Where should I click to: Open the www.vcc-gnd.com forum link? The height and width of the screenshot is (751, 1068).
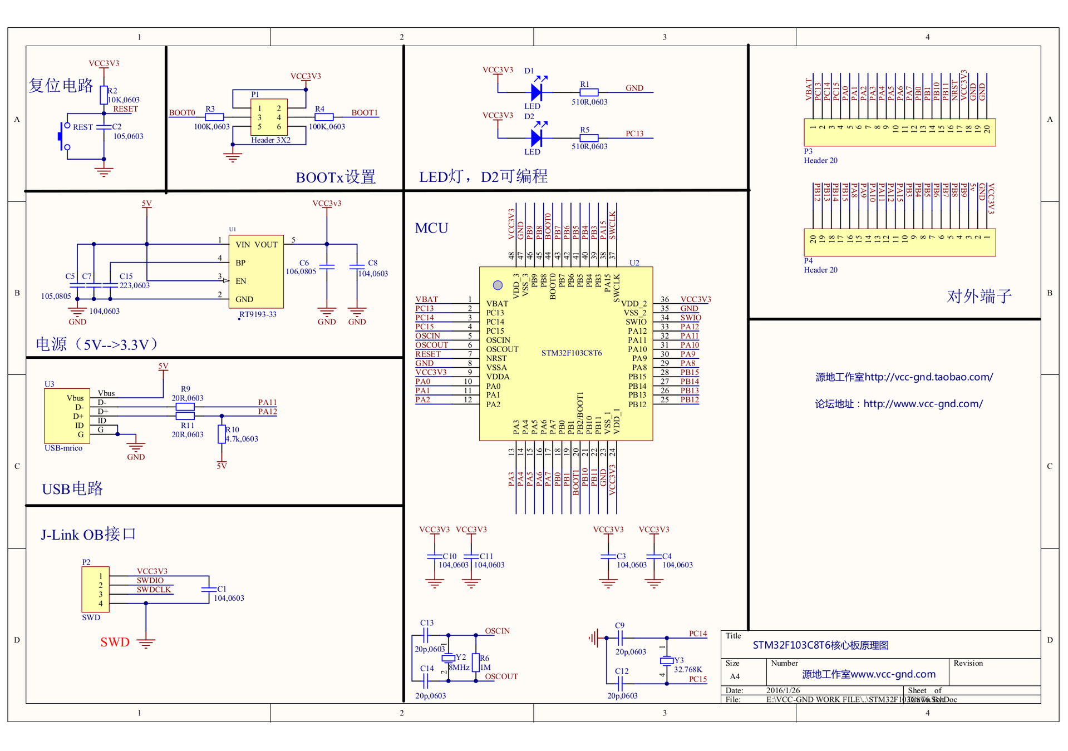[923, 404]
